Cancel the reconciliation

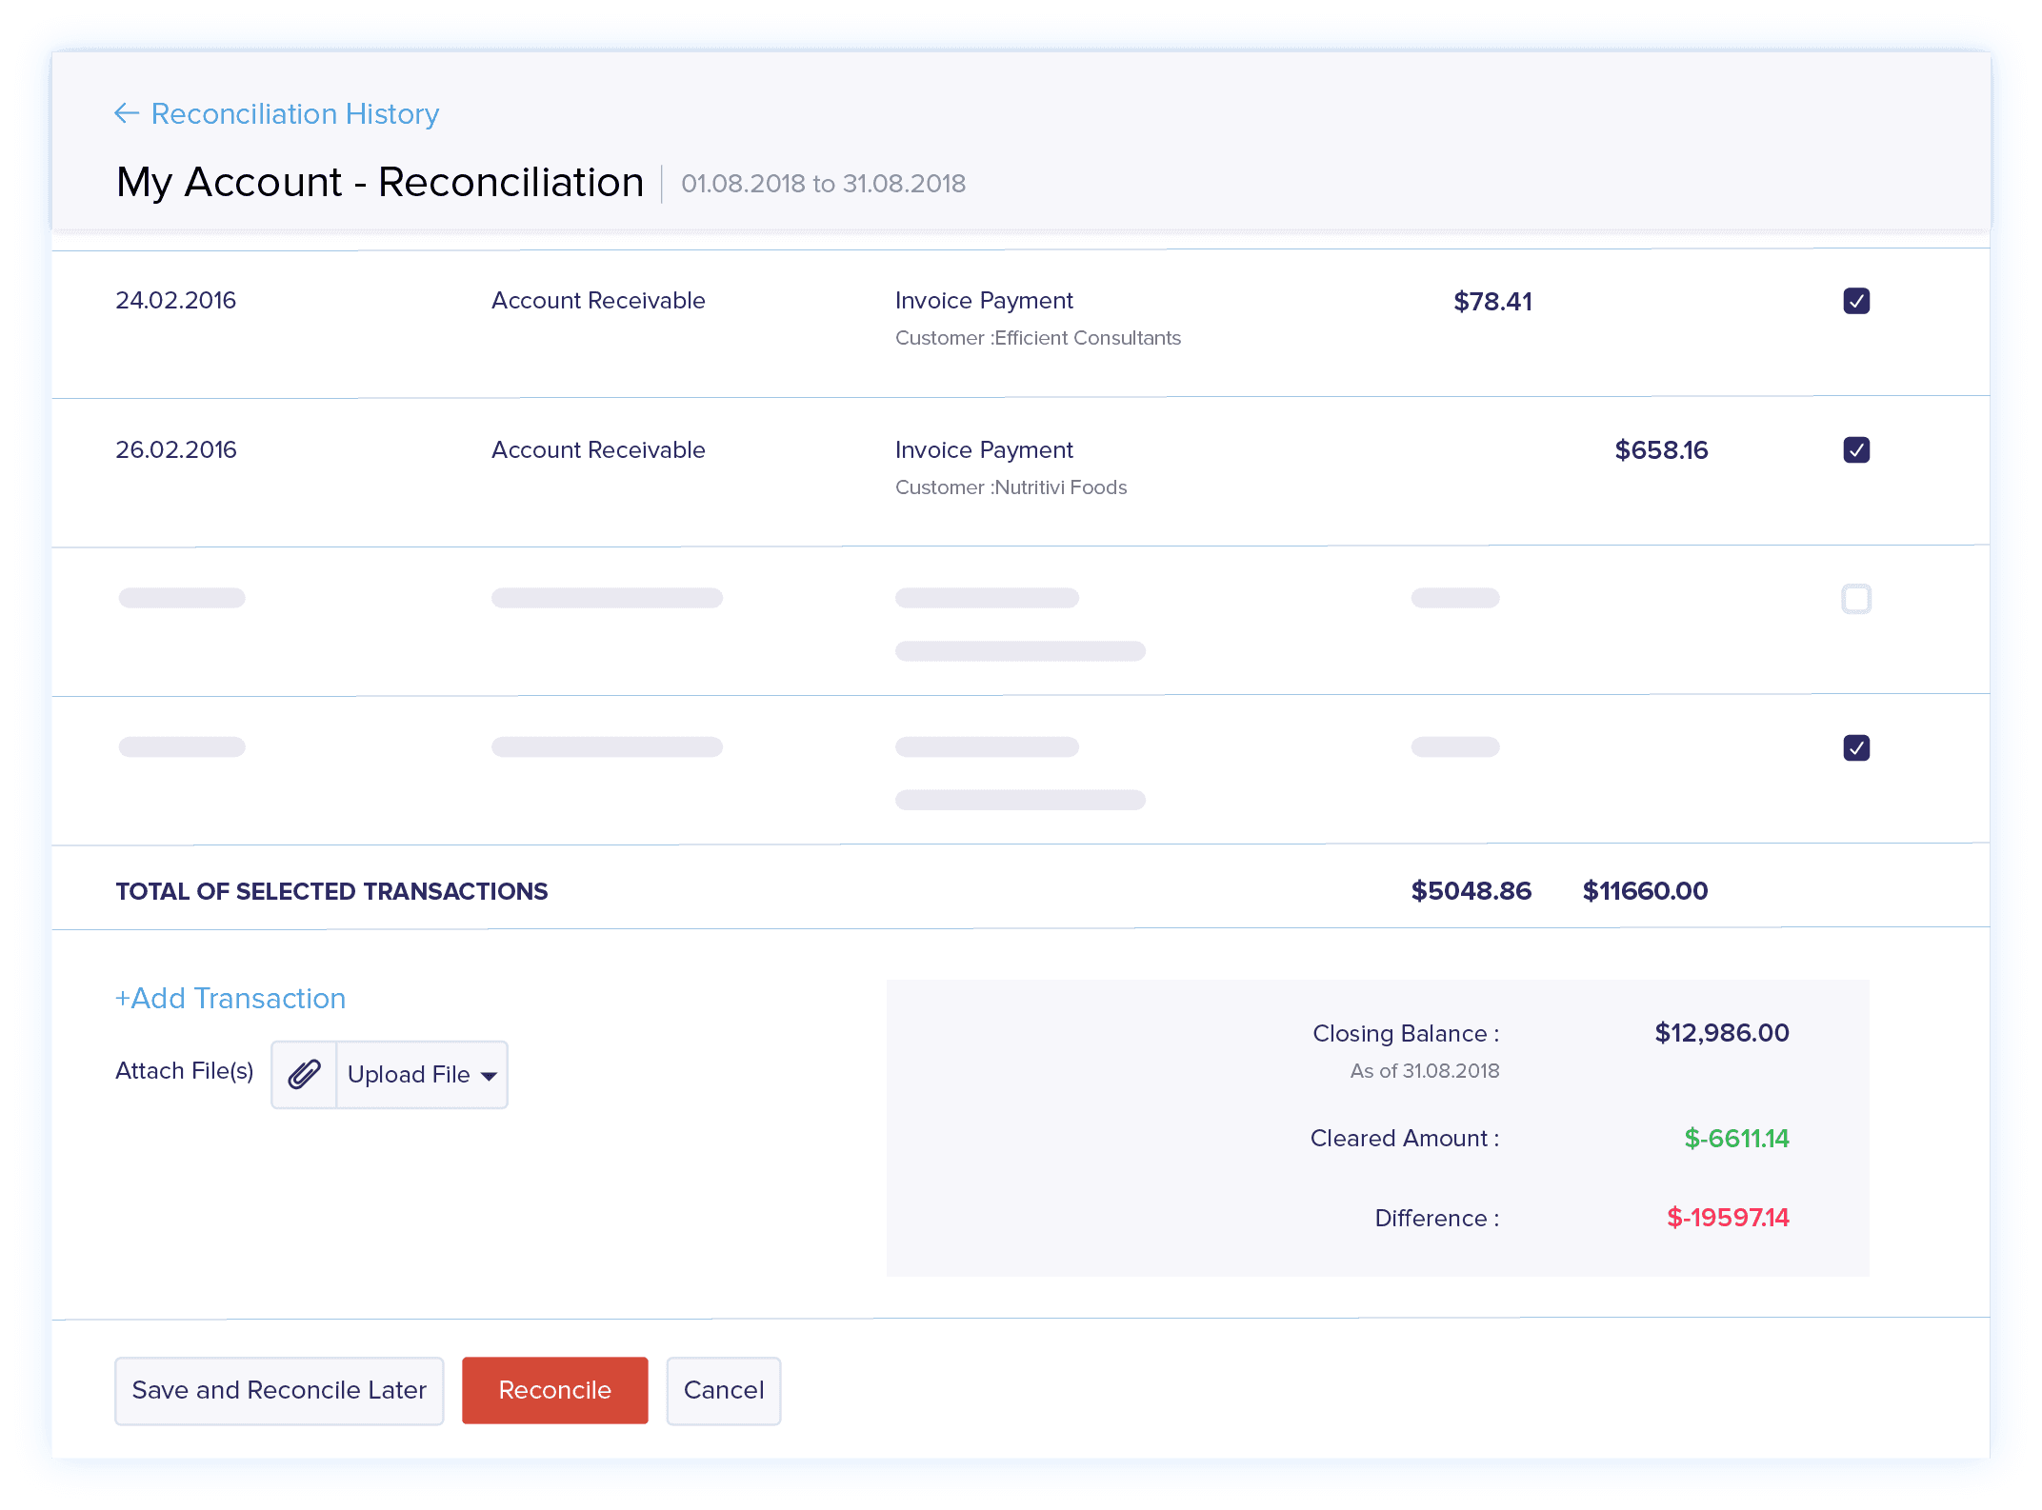tap(723, 1390)
